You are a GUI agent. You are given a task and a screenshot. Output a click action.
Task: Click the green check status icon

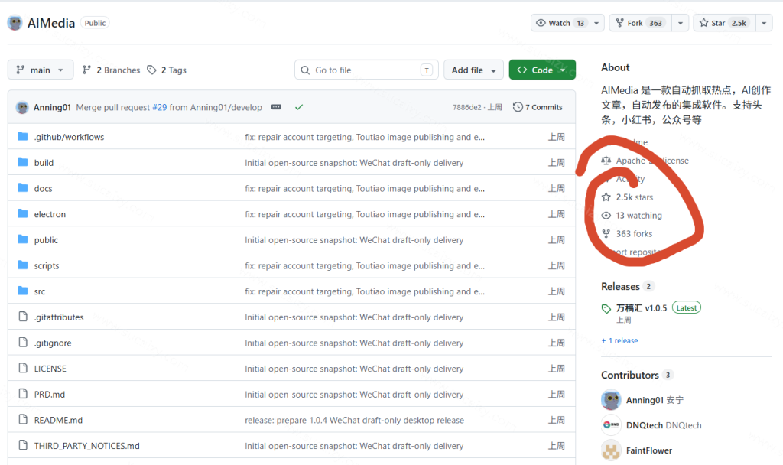[299, 107]
